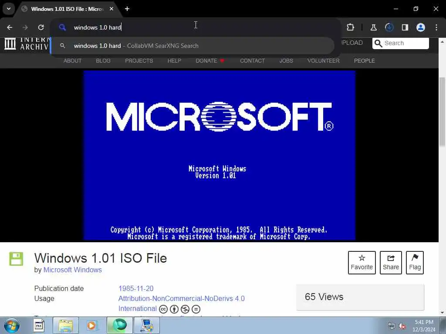Open the PEOPLE navigation link
Viewport: 446px width, 334px height.
coord(365,61)
